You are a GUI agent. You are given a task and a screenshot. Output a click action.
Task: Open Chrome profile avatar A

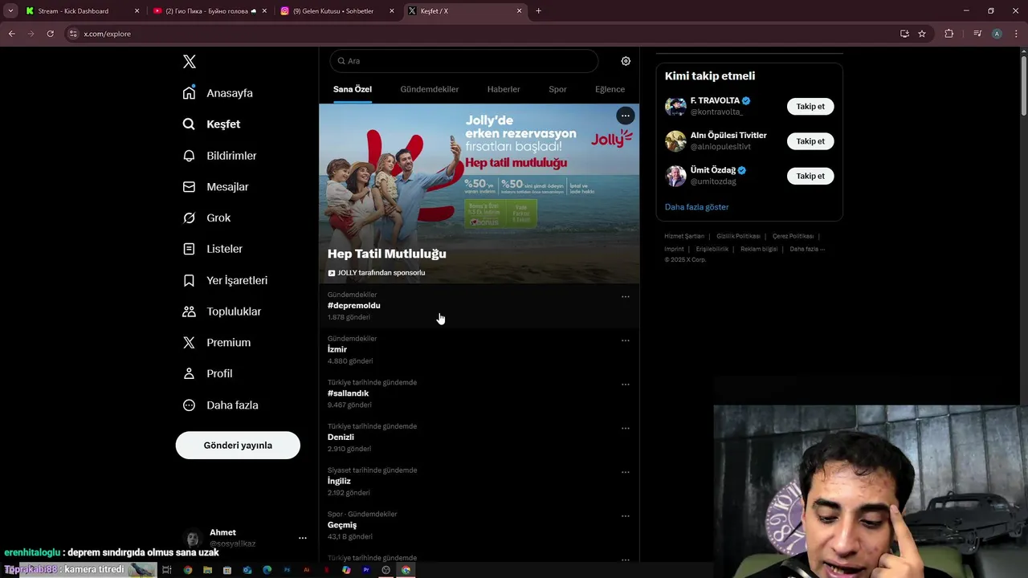997,34
